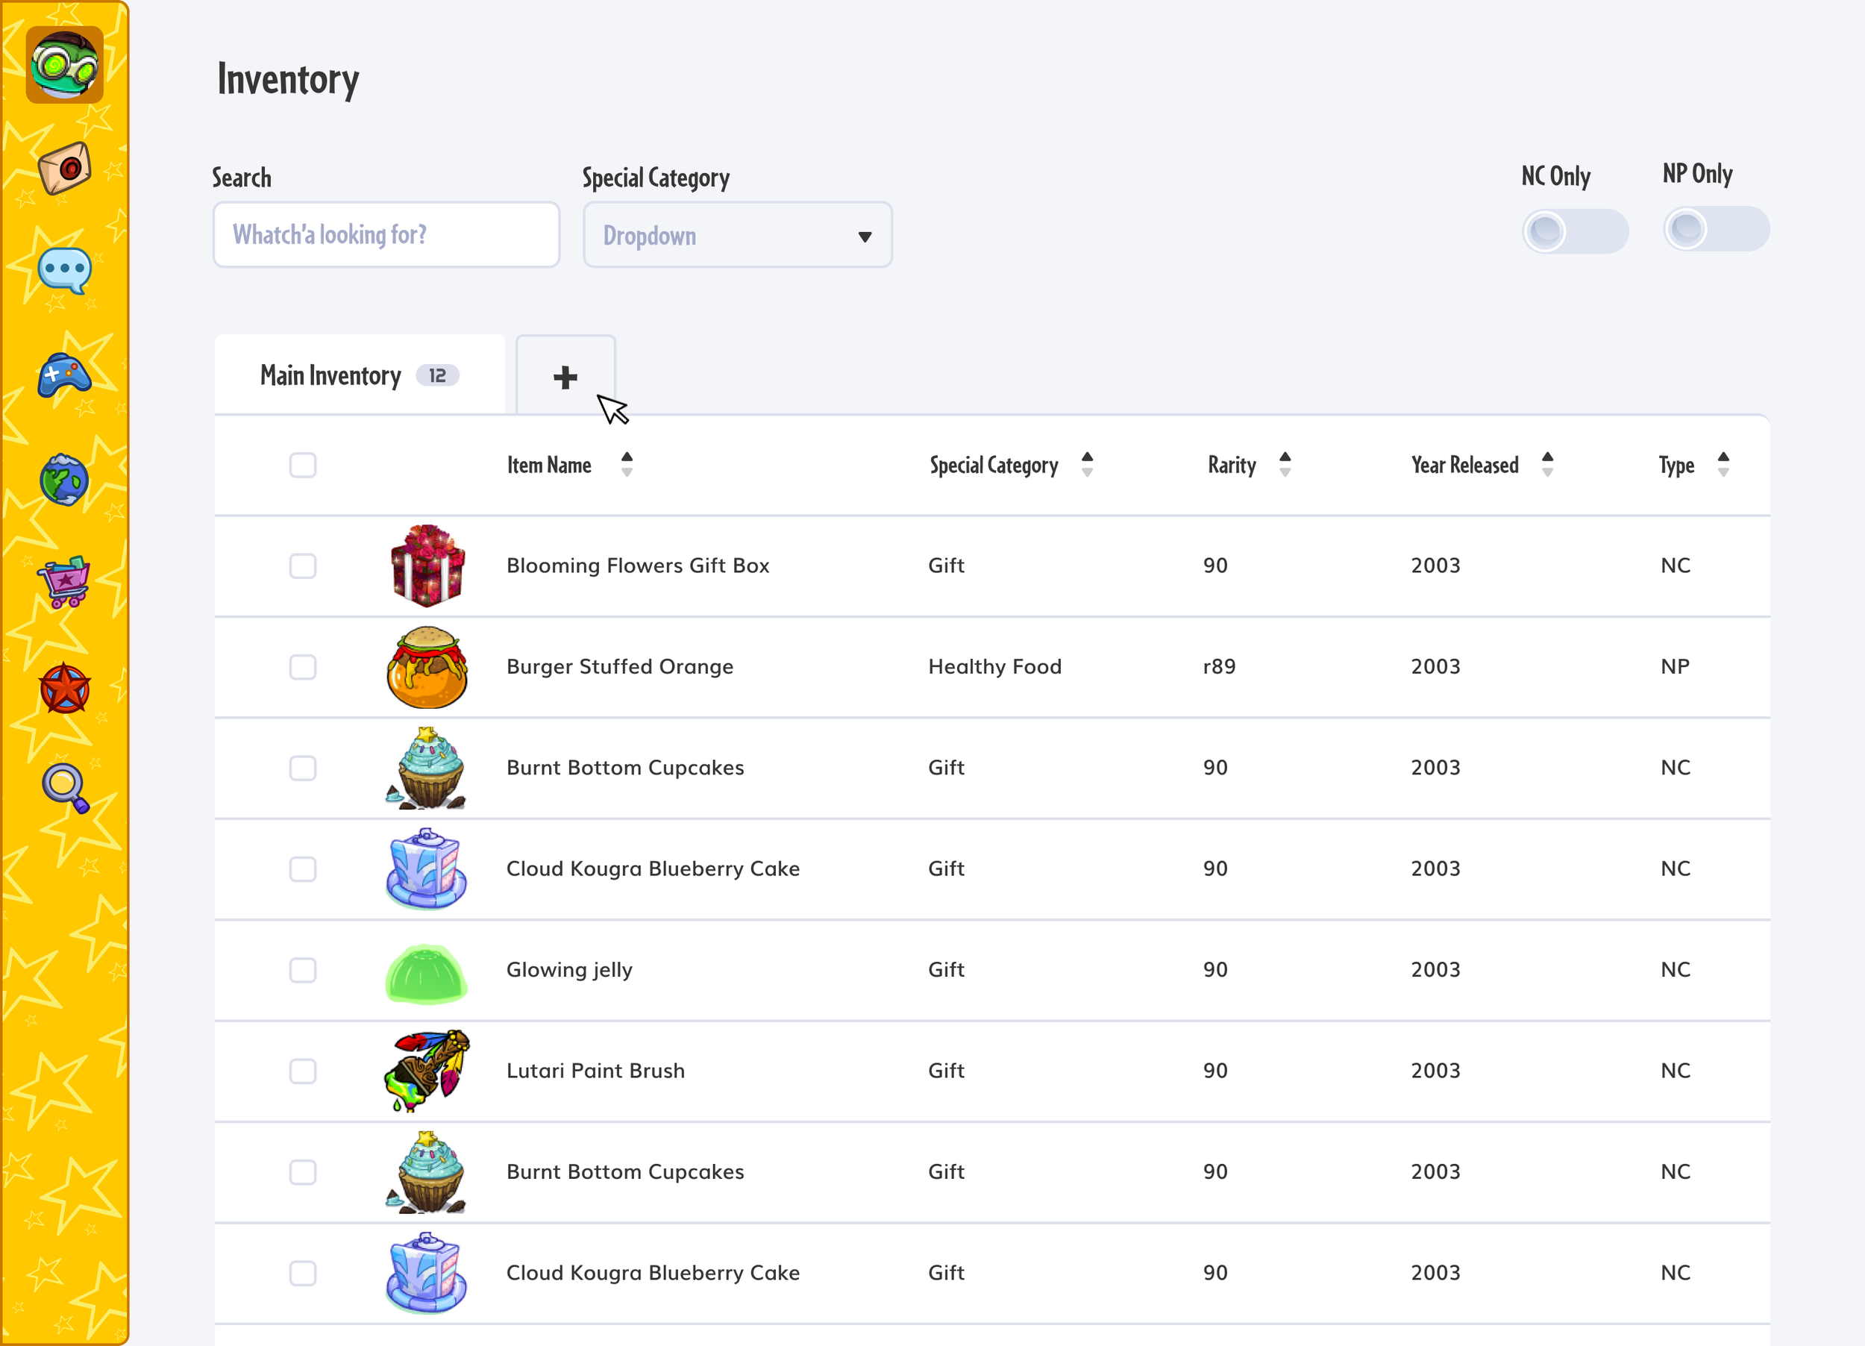This screenshot has width=1865, height=1346.
Task: Sort by Item Name column arrows
Action: click(627, 465)
